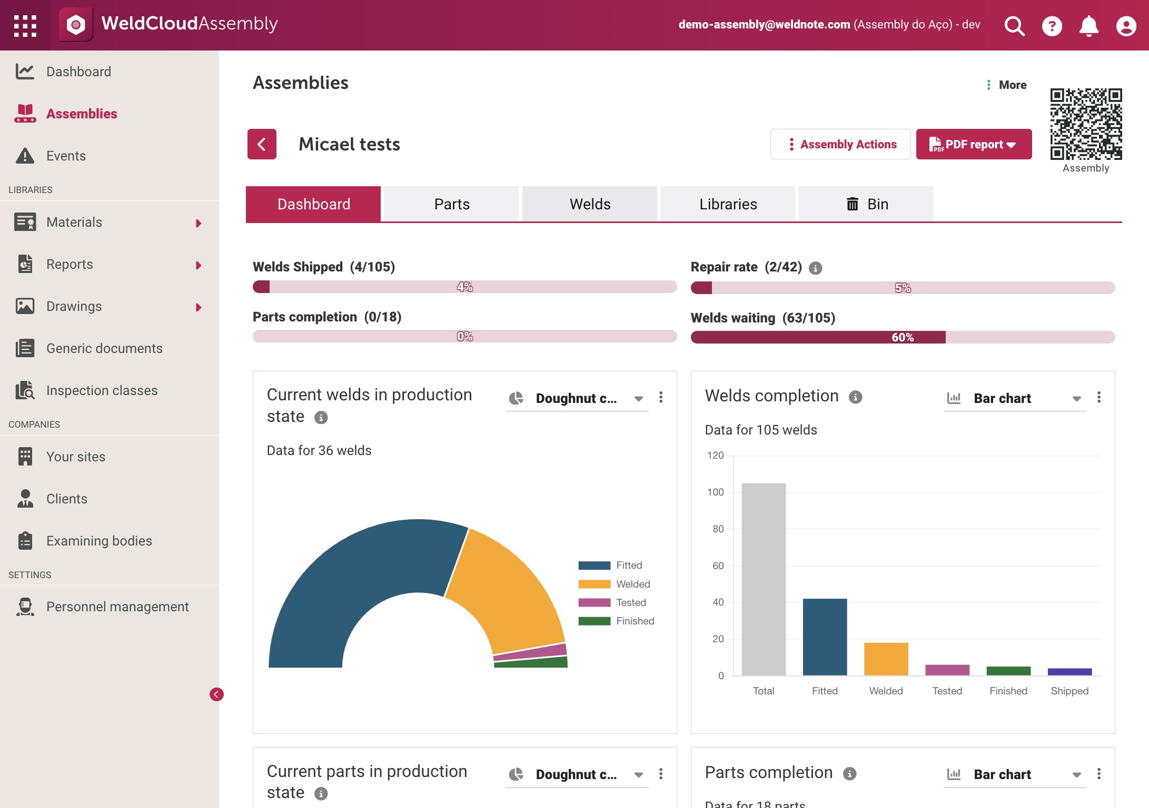This screenshot has height=808, width=1149.
Task: Expand the Reports submenu arrow
Action: 199,265
